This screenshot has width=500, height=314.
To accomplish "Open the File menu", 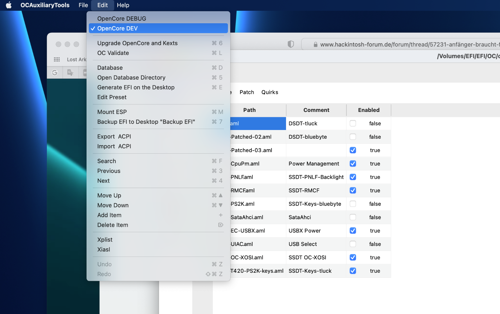I will click(83, 5).
